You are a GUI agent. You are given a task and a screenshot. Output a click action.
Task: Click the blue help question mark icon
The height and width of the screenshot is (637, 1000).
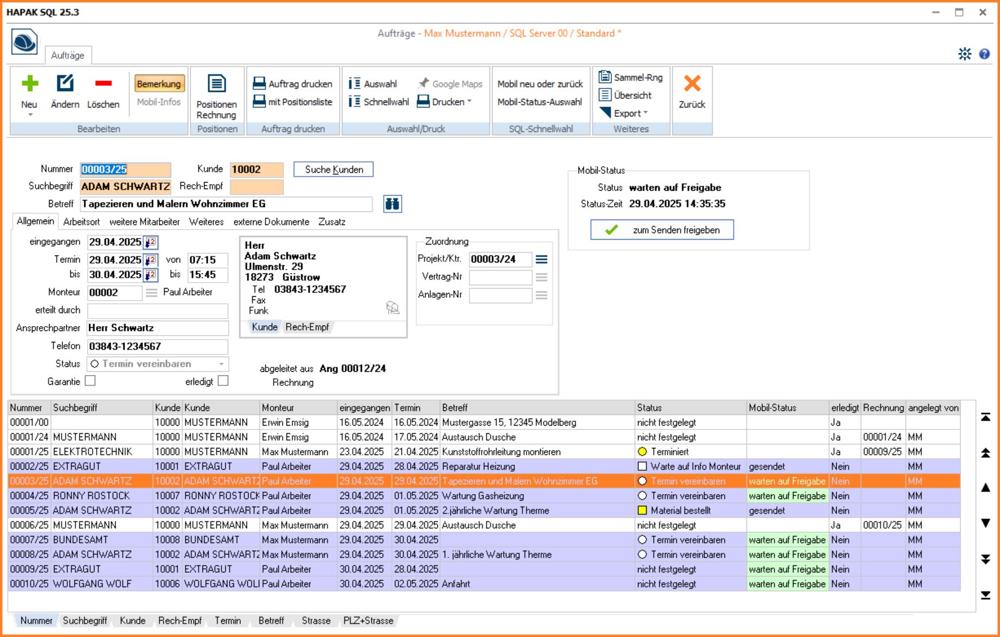coord(984,54)
